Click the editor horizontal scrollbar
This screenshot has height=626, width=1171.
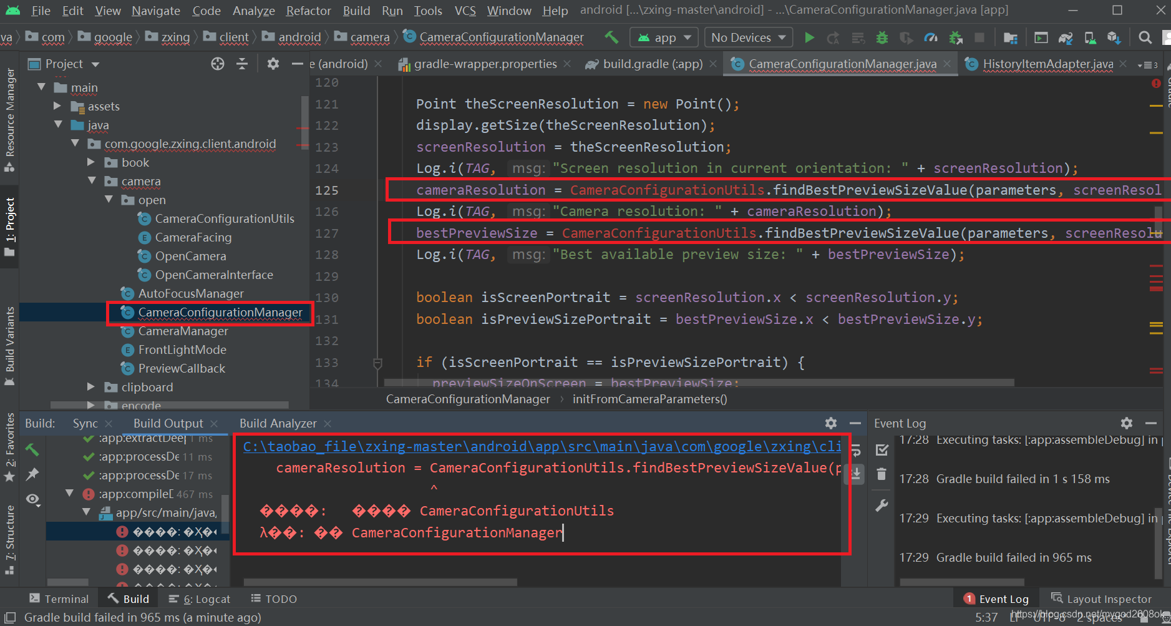coord(699,382)
